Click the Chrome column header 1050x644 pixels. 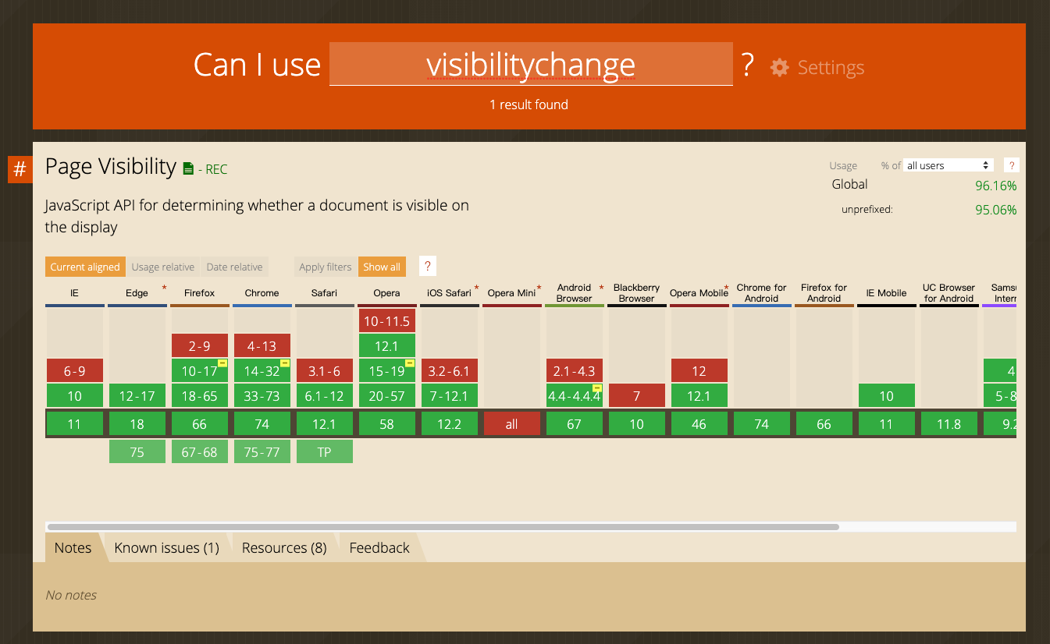click(x=262, y=293)
